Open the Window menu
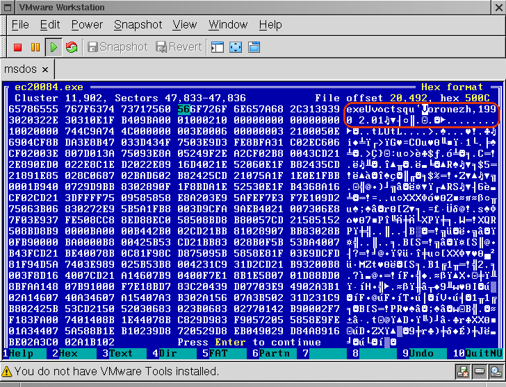The image size is (506, 387). pyautogui.click(x=228, y=25)
